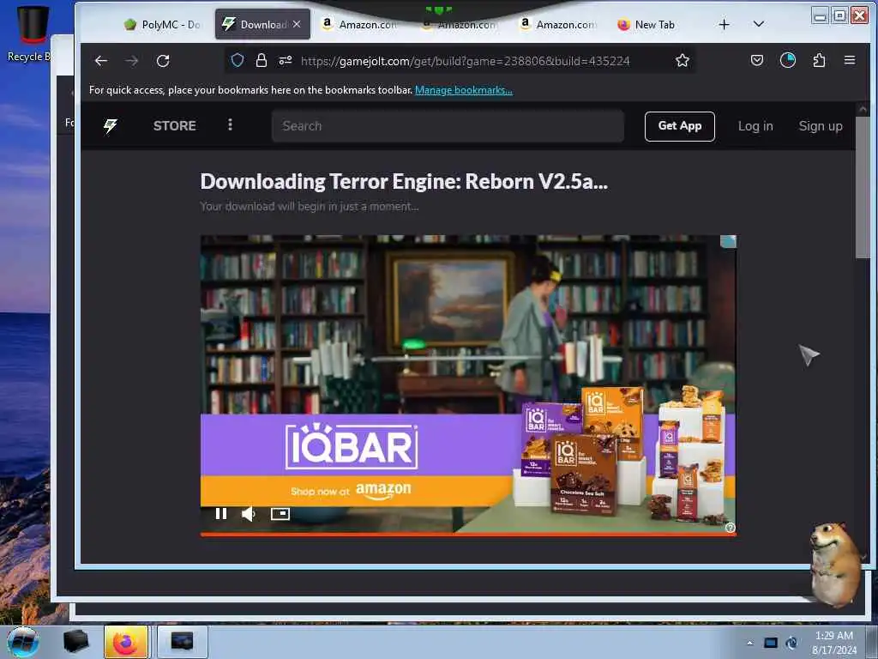The height and width of the screenshot is (659, 878).
Task: Open the black box taskbar icon
Action: pyautogui.click(x=75, y=642)
